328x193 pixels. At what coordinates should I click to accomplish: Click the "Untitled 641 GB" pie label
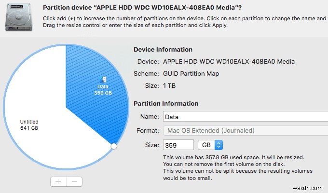coord(29,125)
